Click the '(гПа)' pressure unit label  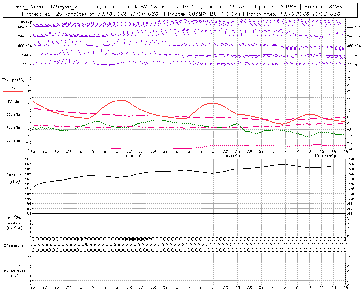[14, 182]
